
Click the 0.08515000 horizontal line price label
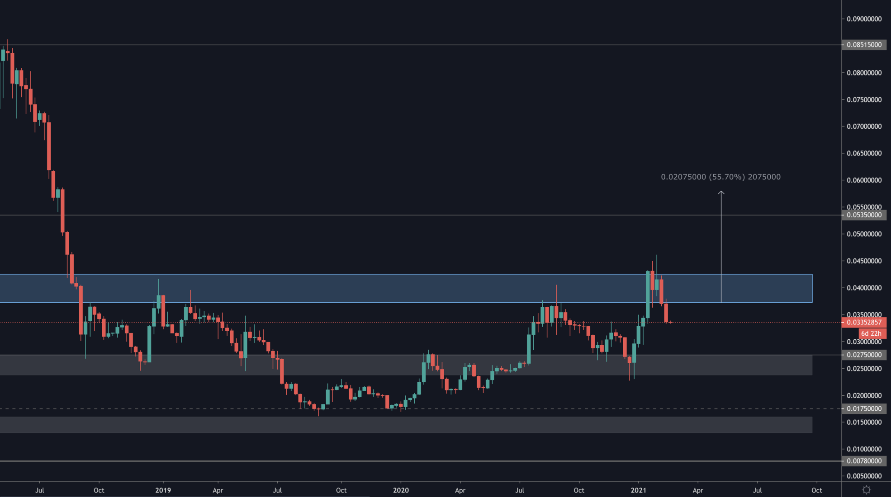(864, 45)
